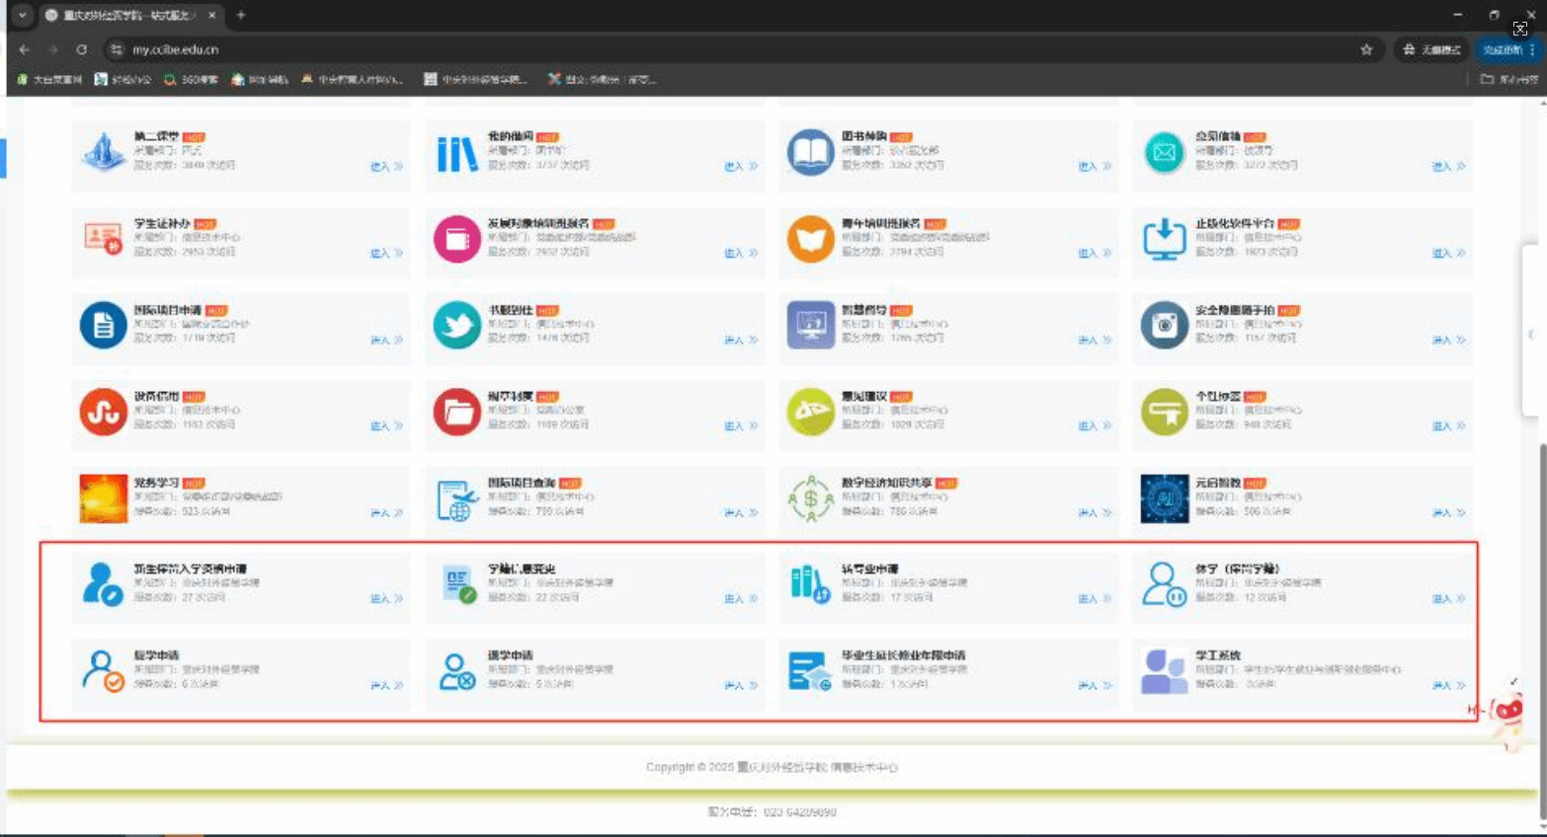Click the 数字经济知识共享 dollar circle icon
This screenshot has height=837, width=1547.
click(x=810, y=498)
